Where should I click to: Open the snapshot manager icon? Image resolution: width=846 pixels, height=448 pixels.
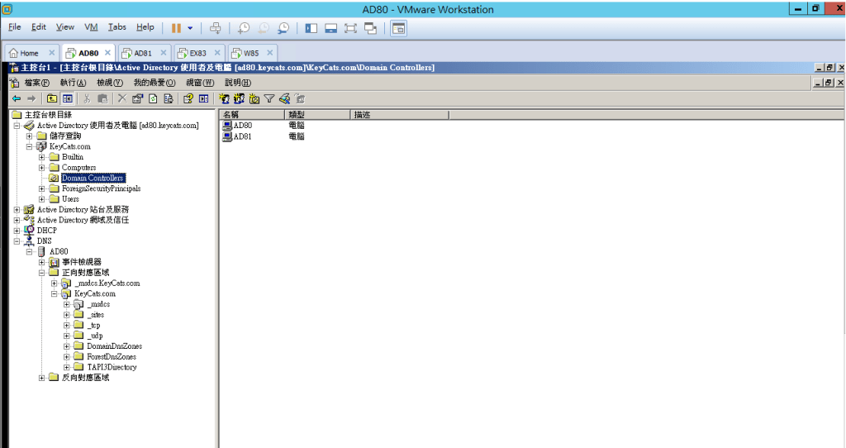pos(283,27)
